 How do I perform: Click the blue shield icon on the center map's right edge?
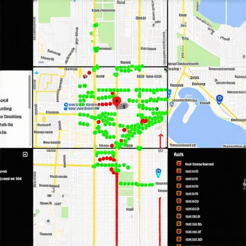click(169, 93)
